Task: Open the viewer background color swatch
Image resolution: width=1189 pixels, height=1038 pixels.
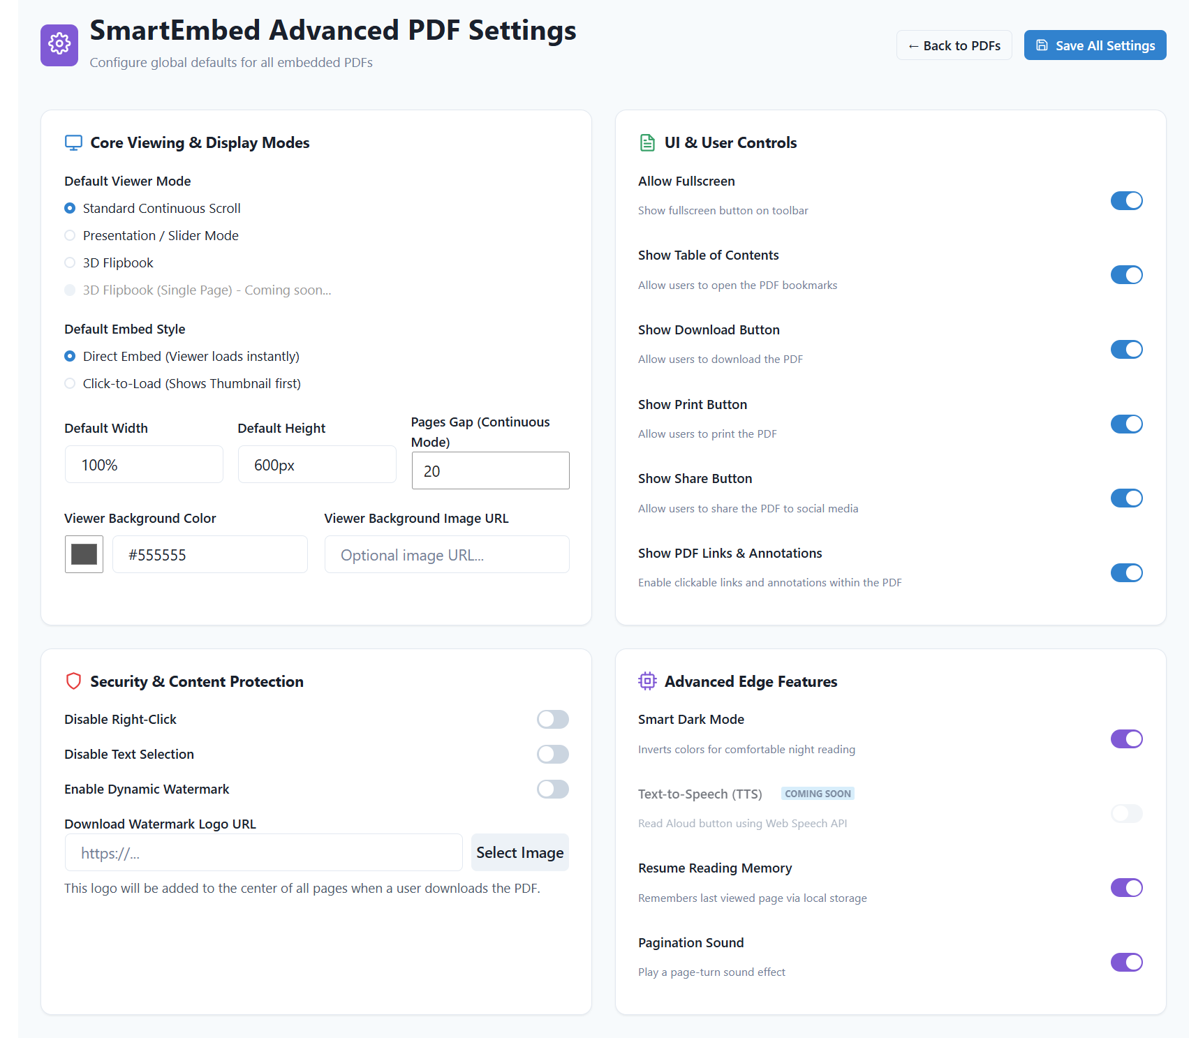Action: tap(84, 554)
